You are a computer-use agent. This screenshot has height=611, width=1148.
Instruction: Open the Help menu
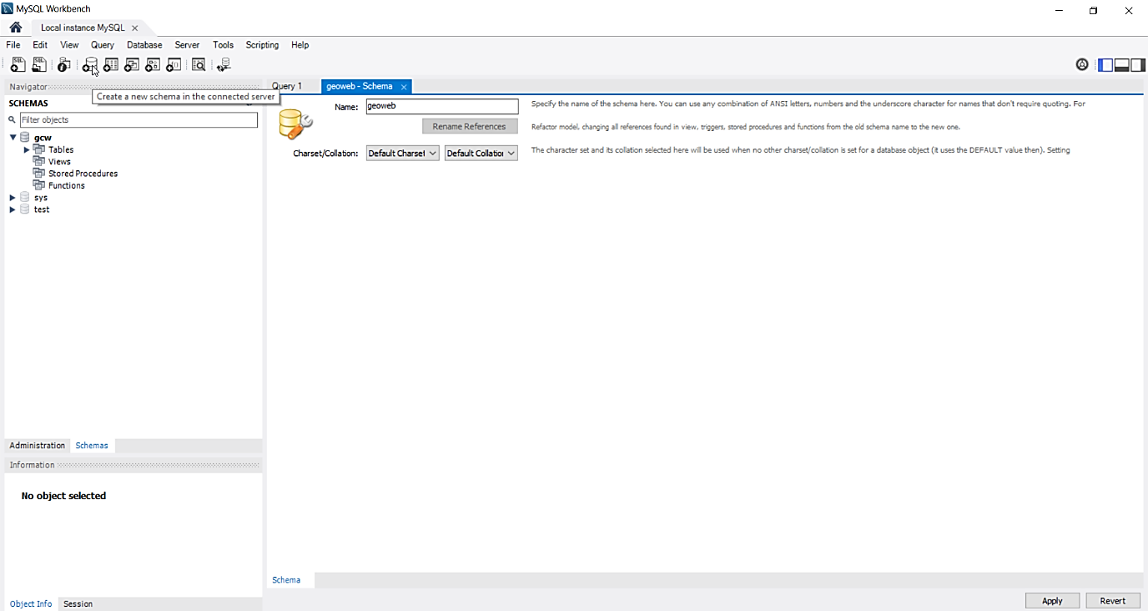300,45
